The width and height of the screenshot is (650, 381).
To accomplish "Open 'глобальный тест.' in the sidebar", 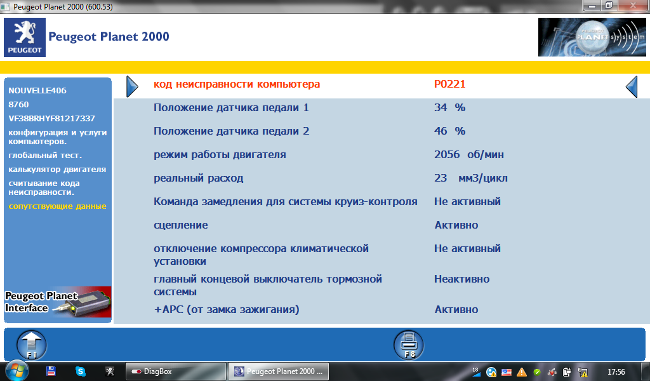I will pyautogui.click(x=45, y=155).
